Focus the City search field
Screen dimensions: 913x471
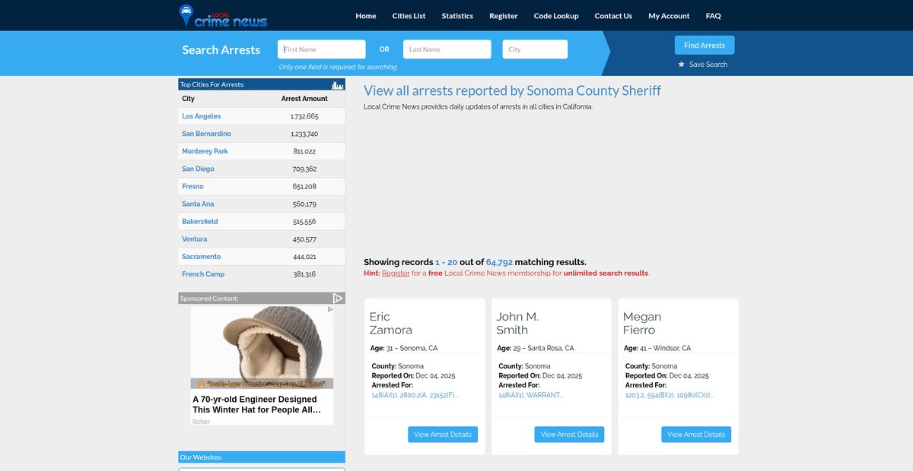[535, 49]
